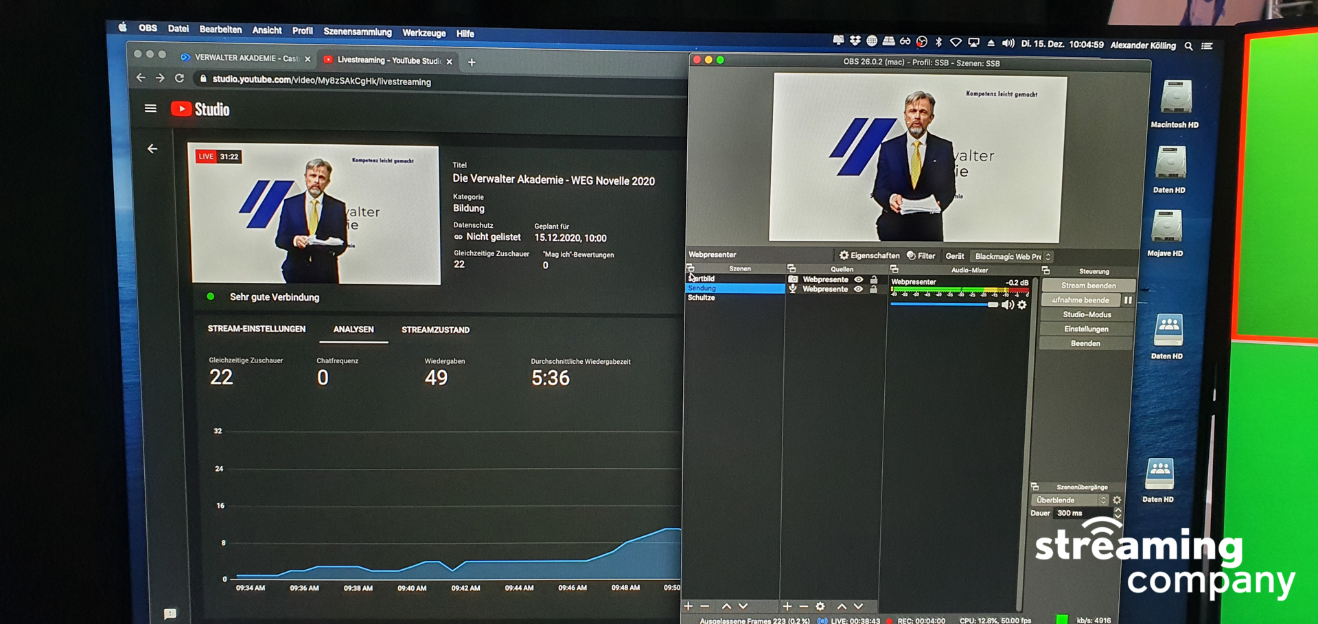Select the Startbild scene
The width and height of the screenshot is (1318, 624).
(x=735, y=279)
